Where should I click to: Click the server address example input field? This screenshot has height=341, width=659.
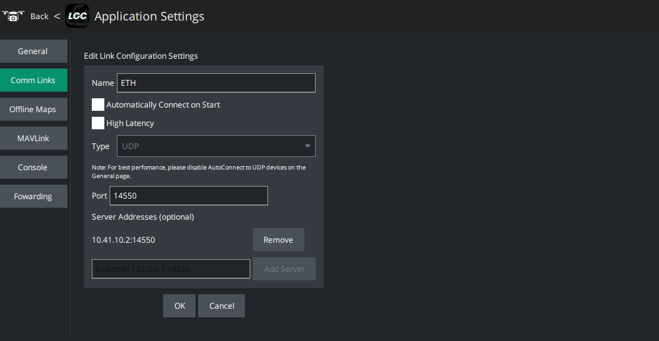pos(170,268)
